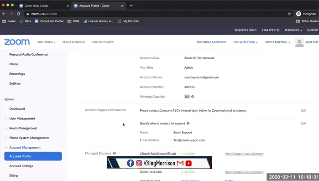The image size is (319, 181).
Task: Click the Zoom logo
Action: (x=17, y=42)
